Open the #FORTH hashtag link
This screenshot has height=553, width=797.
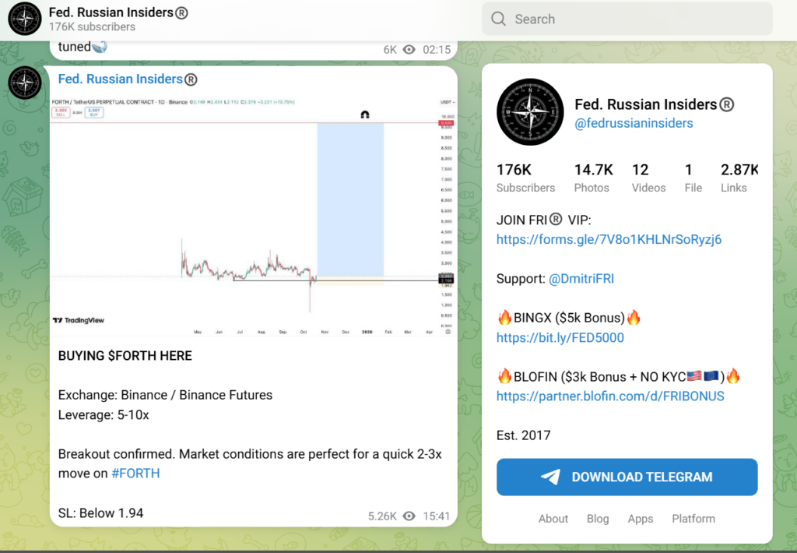click(135, 473)
